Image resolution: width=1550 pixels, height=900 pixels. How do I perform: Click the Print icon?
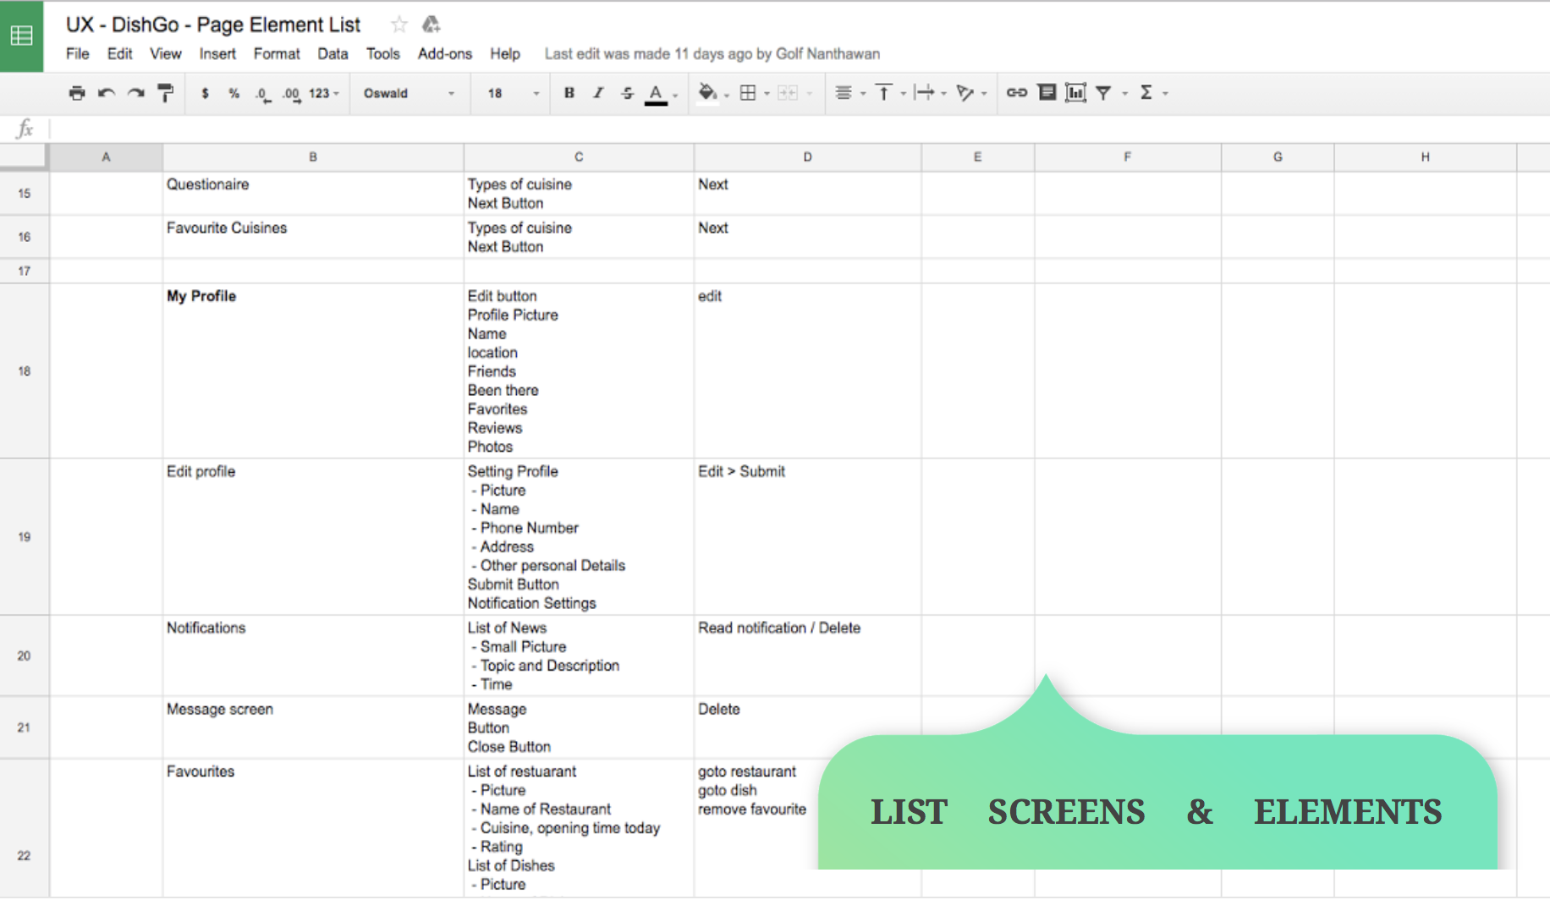pos(77,93)
